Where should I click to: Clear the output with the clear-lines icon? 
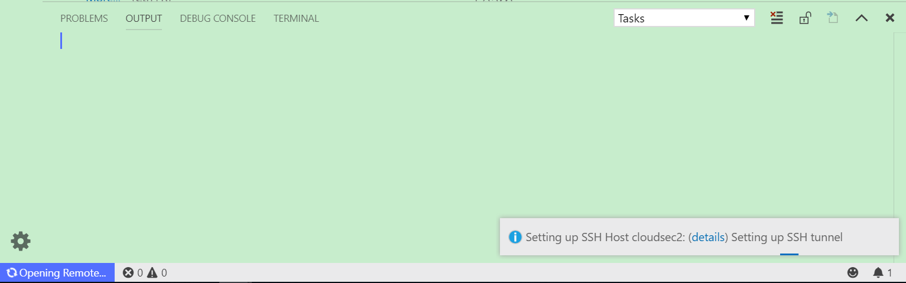click(777, 18)
